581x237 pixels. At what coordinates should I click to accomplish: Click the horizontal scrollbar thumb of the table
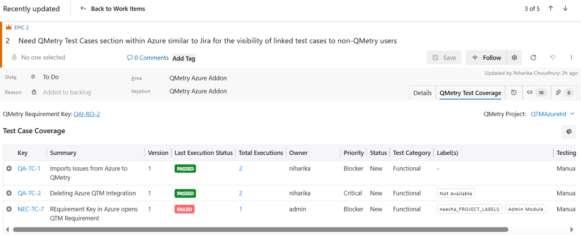point(260,230)
